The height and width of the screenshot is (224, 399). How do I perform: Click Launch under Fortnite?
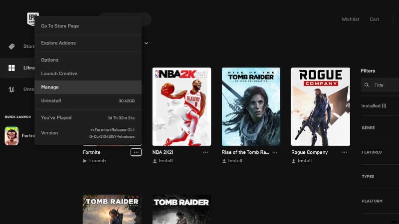click(x=97, y=161)
